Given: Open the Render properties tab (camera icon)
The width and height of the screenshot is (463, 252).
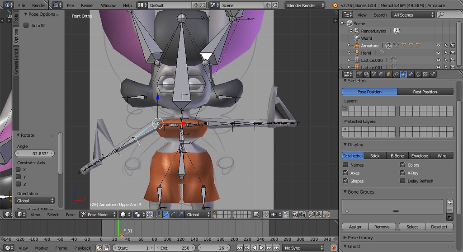Looking at the screenshot, I should (x=359, y=75).
